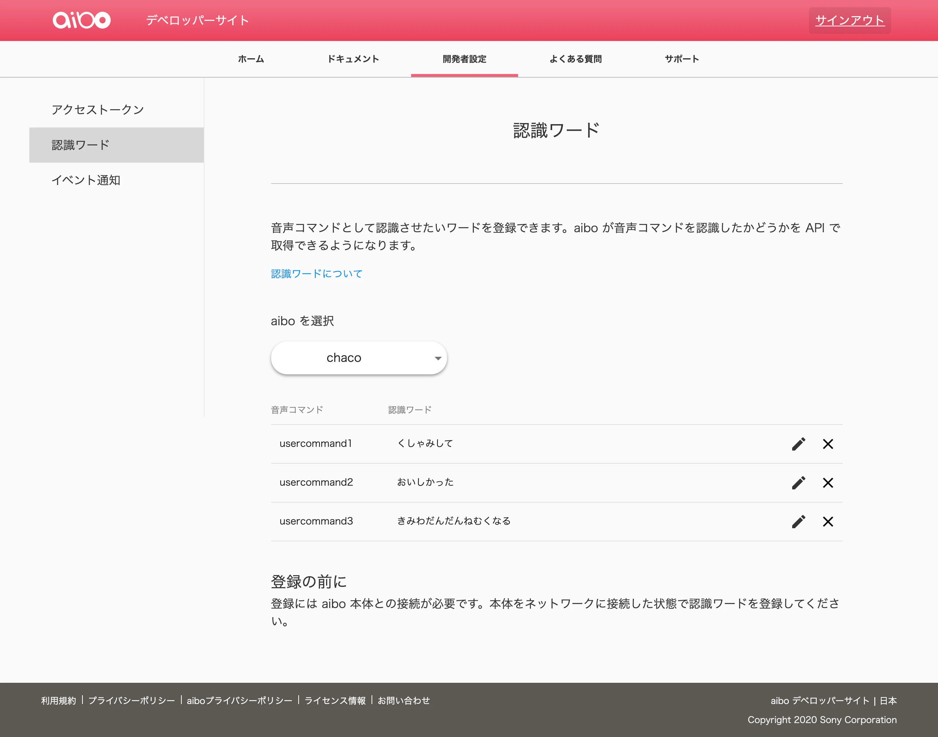Image resolution: width=938 pixels, height=737 pixels.
Task: Open the ドキュメント tab
Action: tap(353, 59)
